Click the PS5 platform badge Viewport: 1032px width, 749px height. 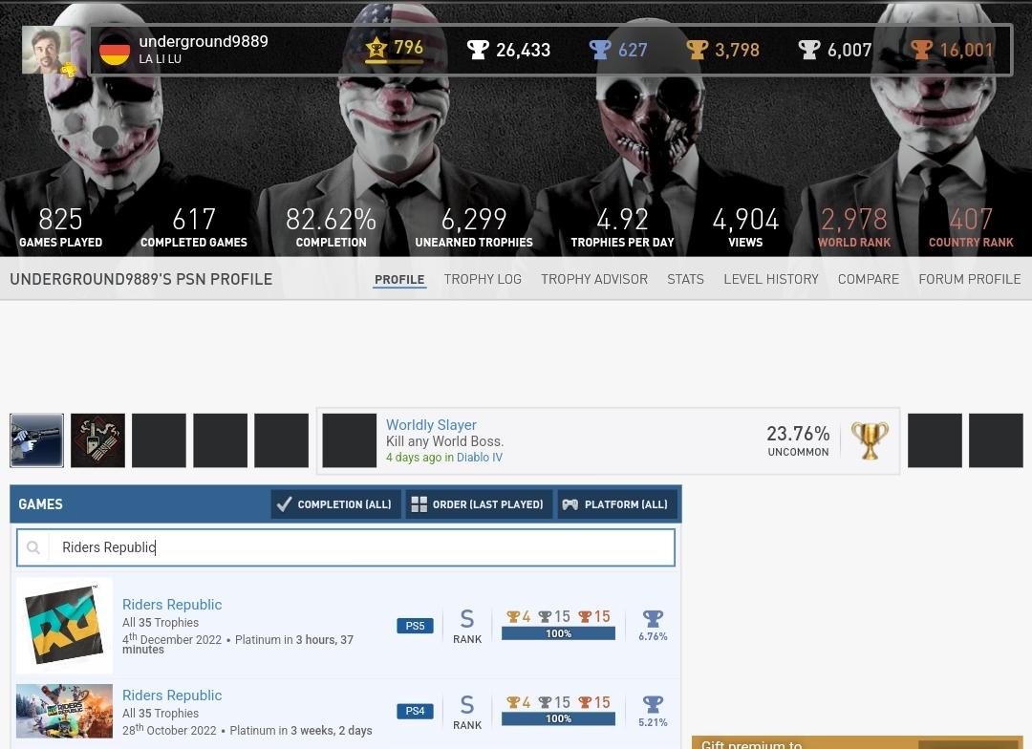click(x=415, y=625)
